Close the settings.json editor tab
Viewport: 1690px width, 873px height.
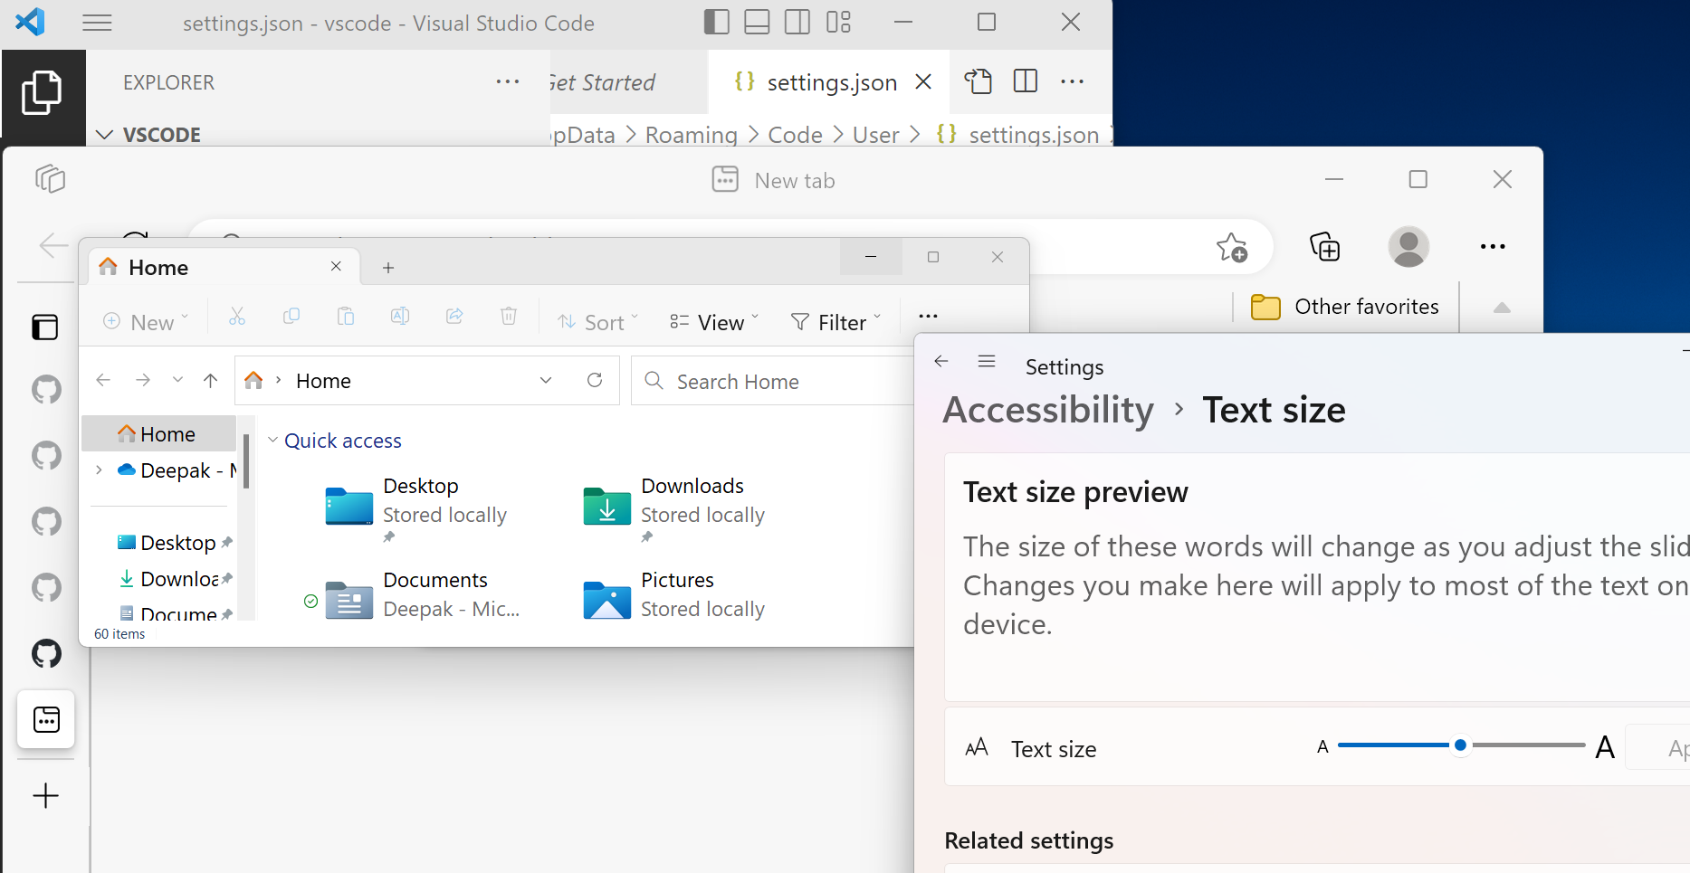click(923, 82)
